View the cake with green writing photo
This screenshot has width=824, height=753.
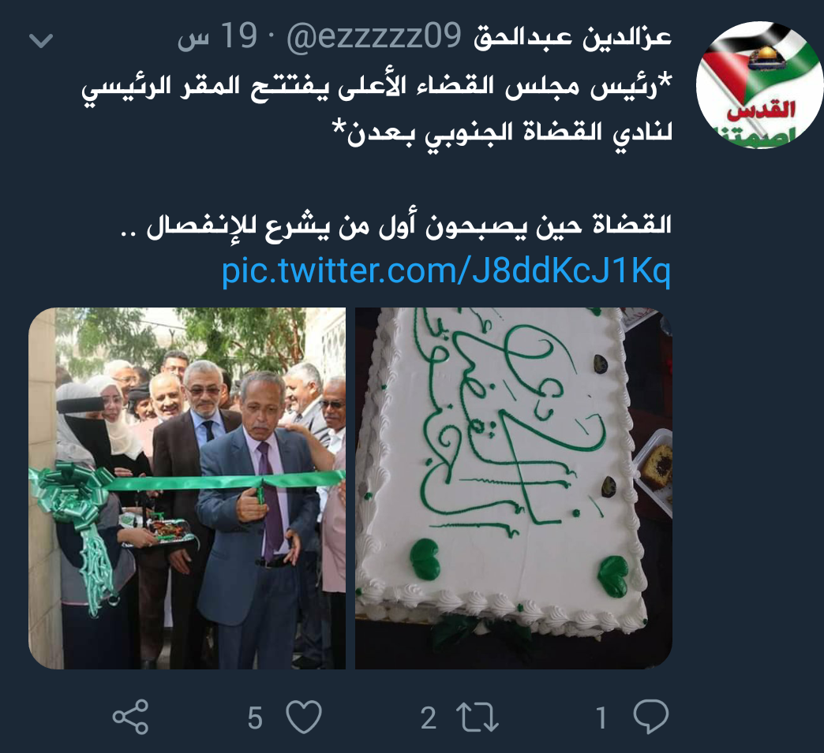(514, 488)
